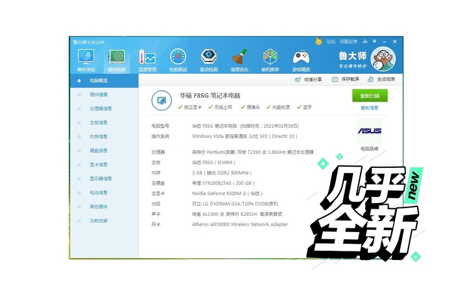Screen dimensions: 473x295
Task: Click the 电脑品牌 label under the logo
Action: point(370,148)
